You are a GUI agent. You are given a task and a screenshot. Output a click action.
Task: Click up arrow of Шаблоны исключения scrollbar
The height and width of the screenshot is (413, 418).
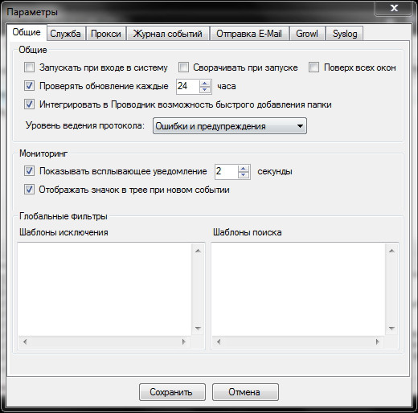(199, 251)
